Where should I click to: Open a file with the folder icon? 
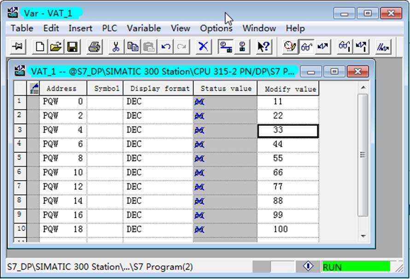56,47
